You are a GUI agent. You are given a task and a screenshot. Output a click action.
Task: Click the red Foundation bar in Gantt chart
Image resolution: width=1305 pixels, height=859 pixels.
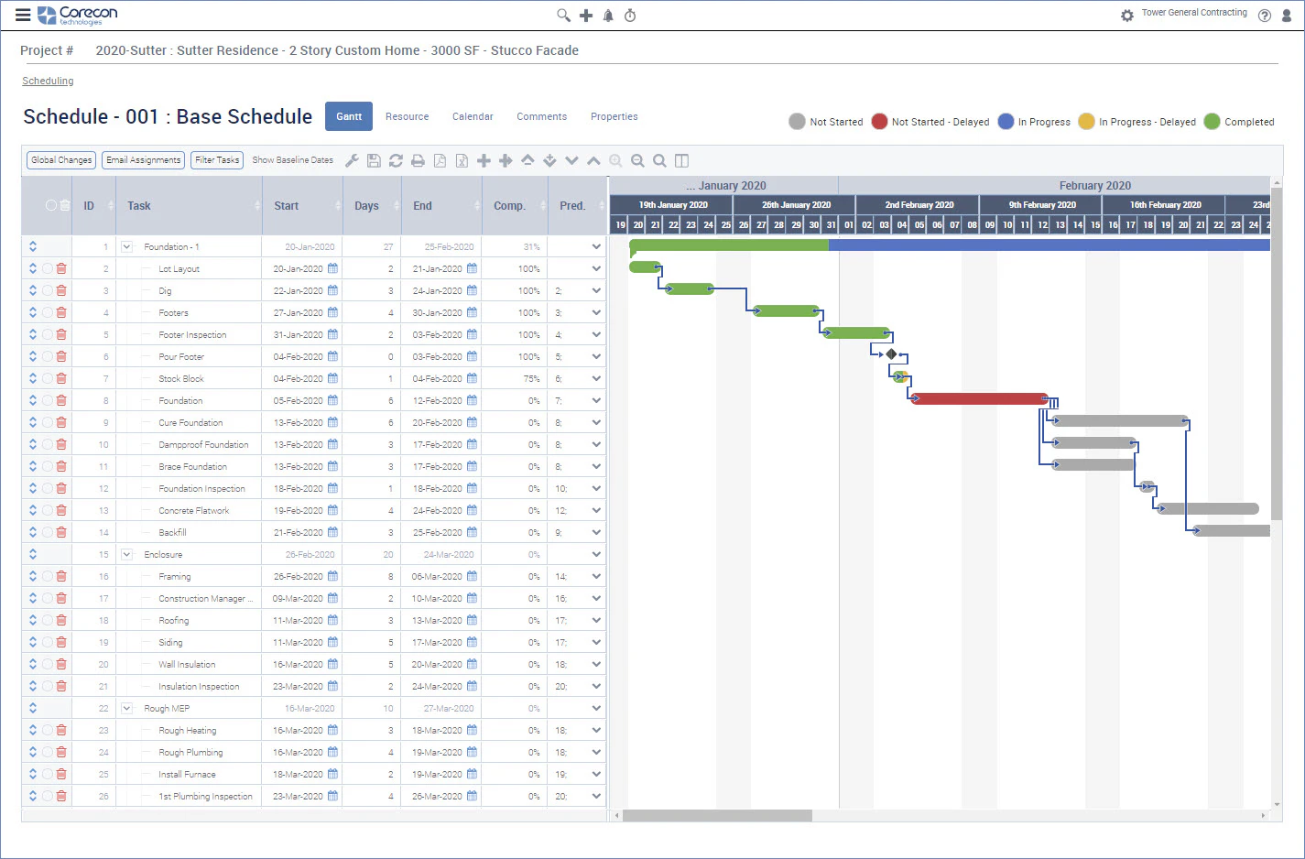pyautogui.click(x=979, y=398)
